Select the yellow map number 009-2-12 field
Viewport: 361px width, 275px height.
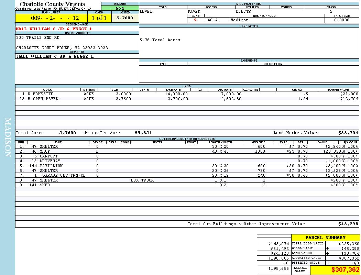[51, 18]
